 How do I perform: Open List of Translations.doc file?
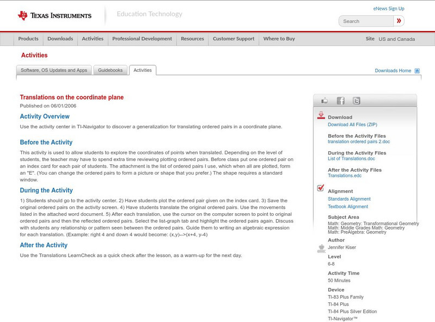point(351,158)
